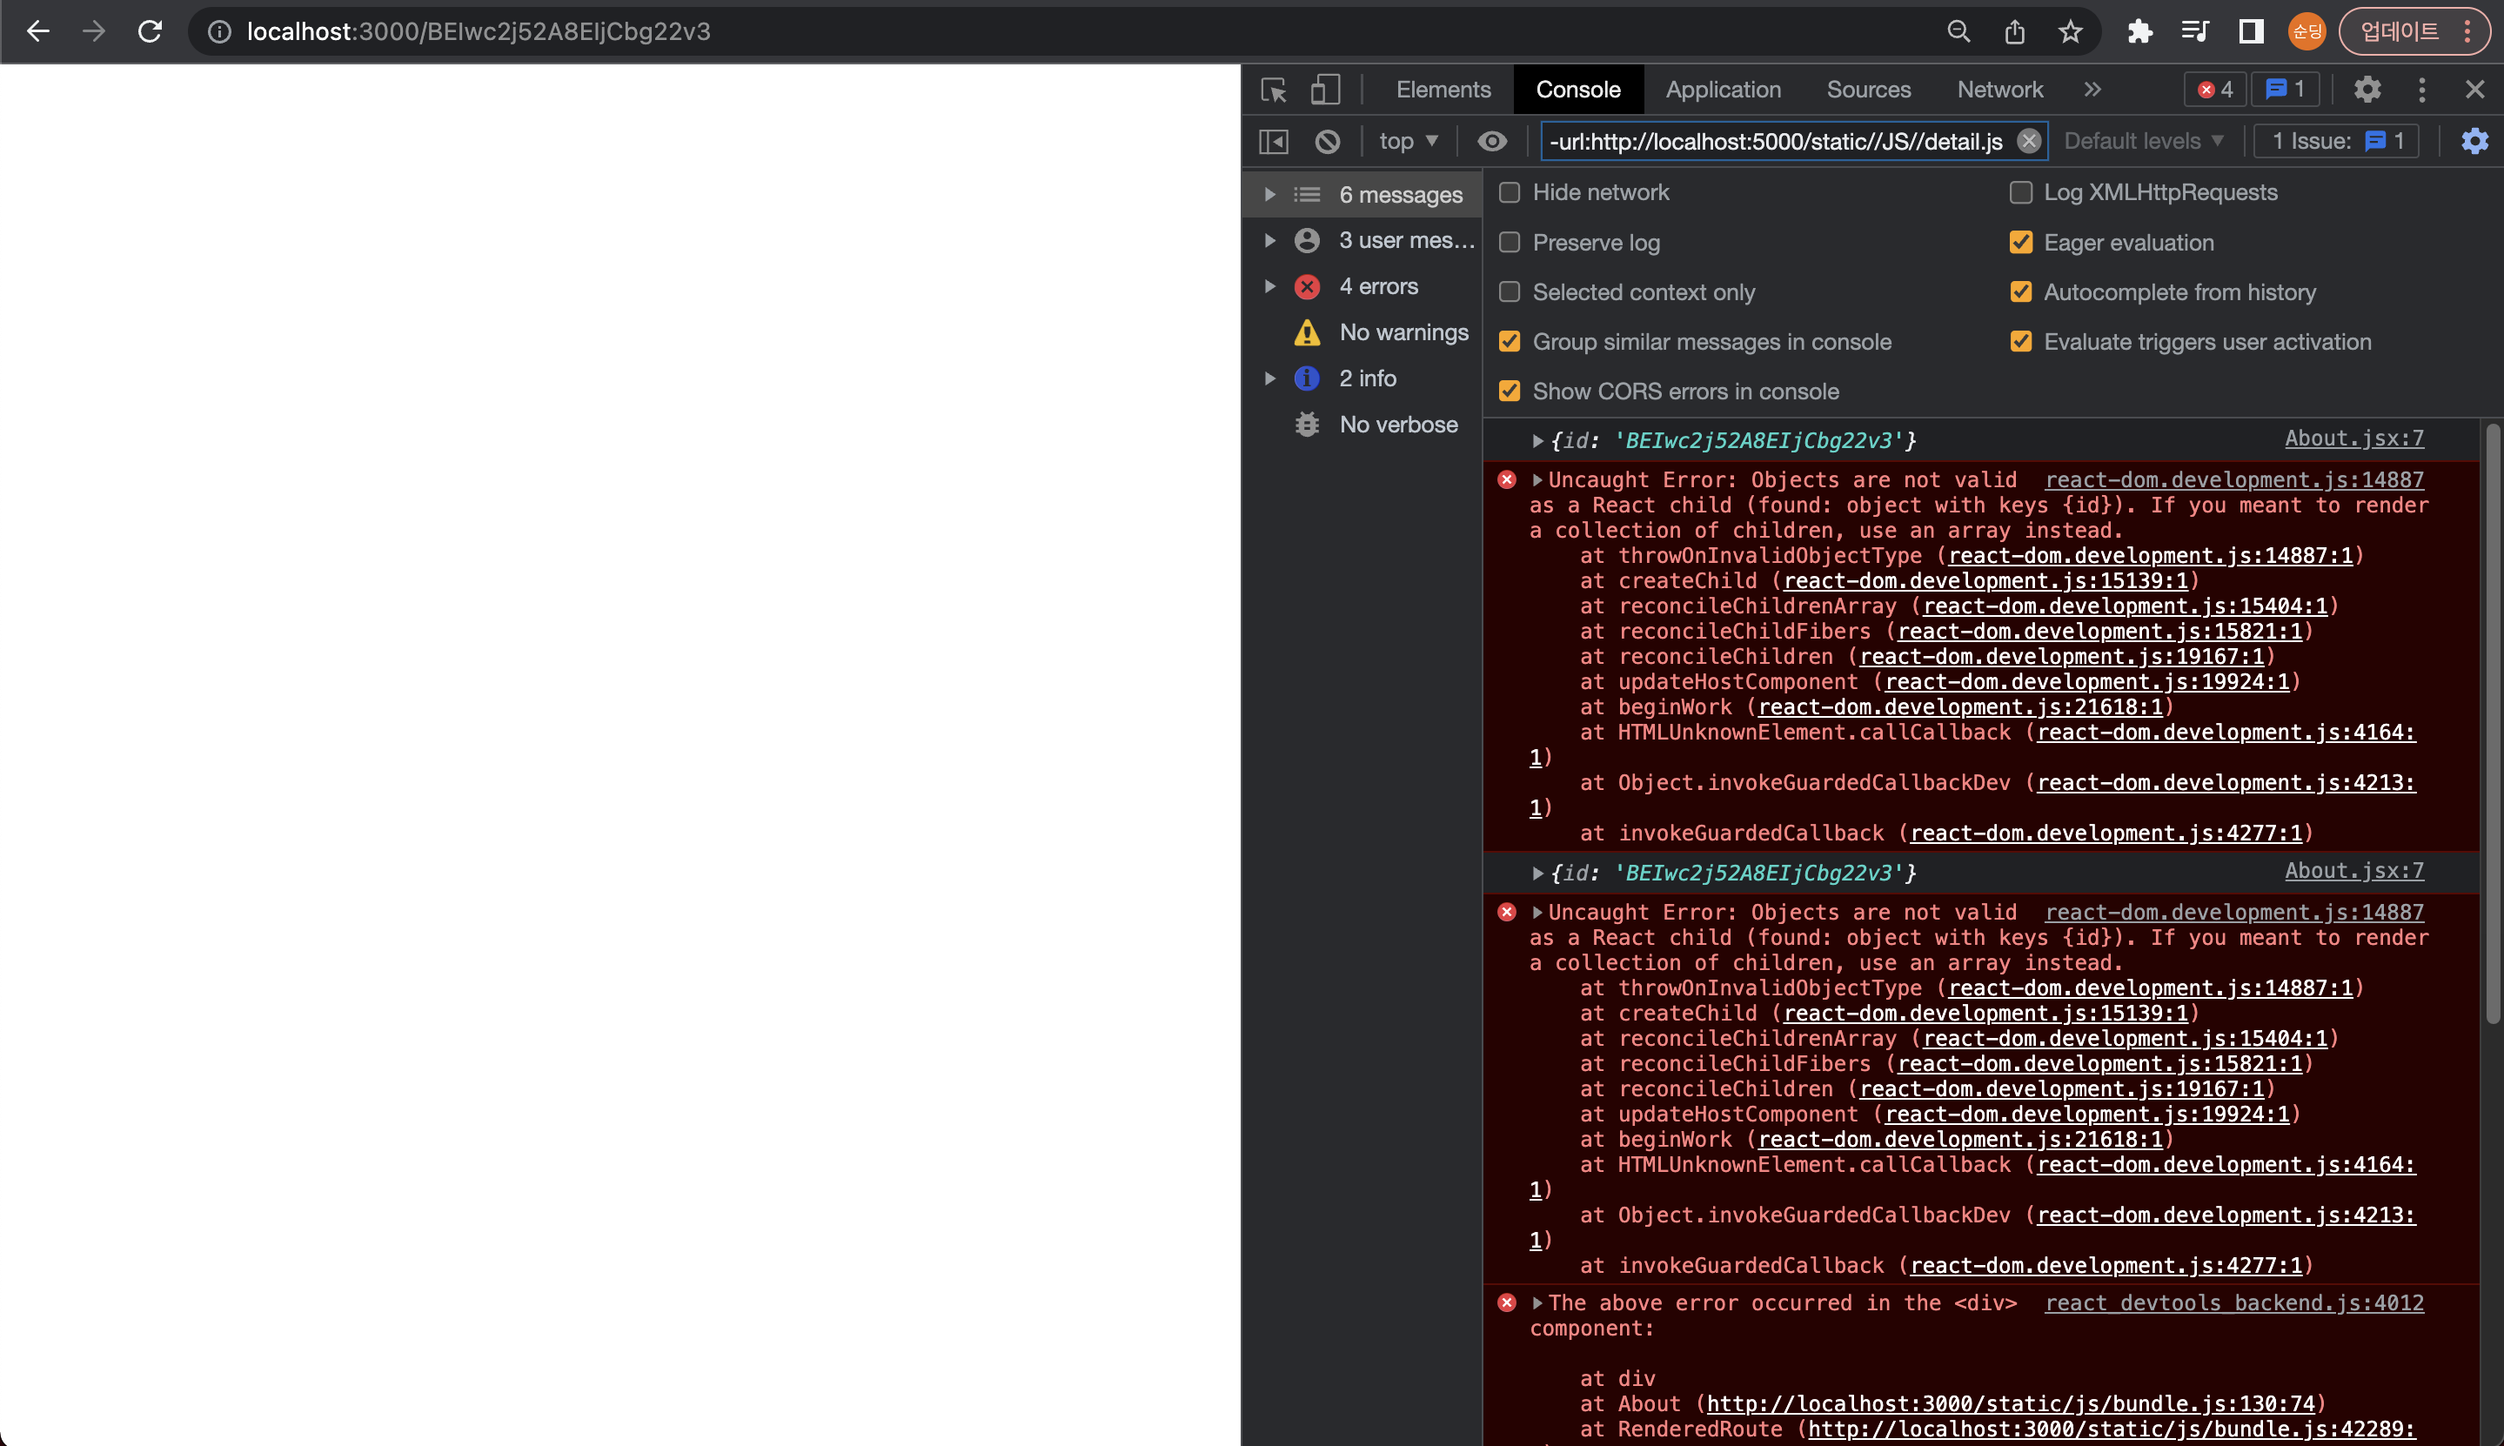Open the About.jsx:7 source link
This screenshot has width=2504, height=1446.
2353,438
